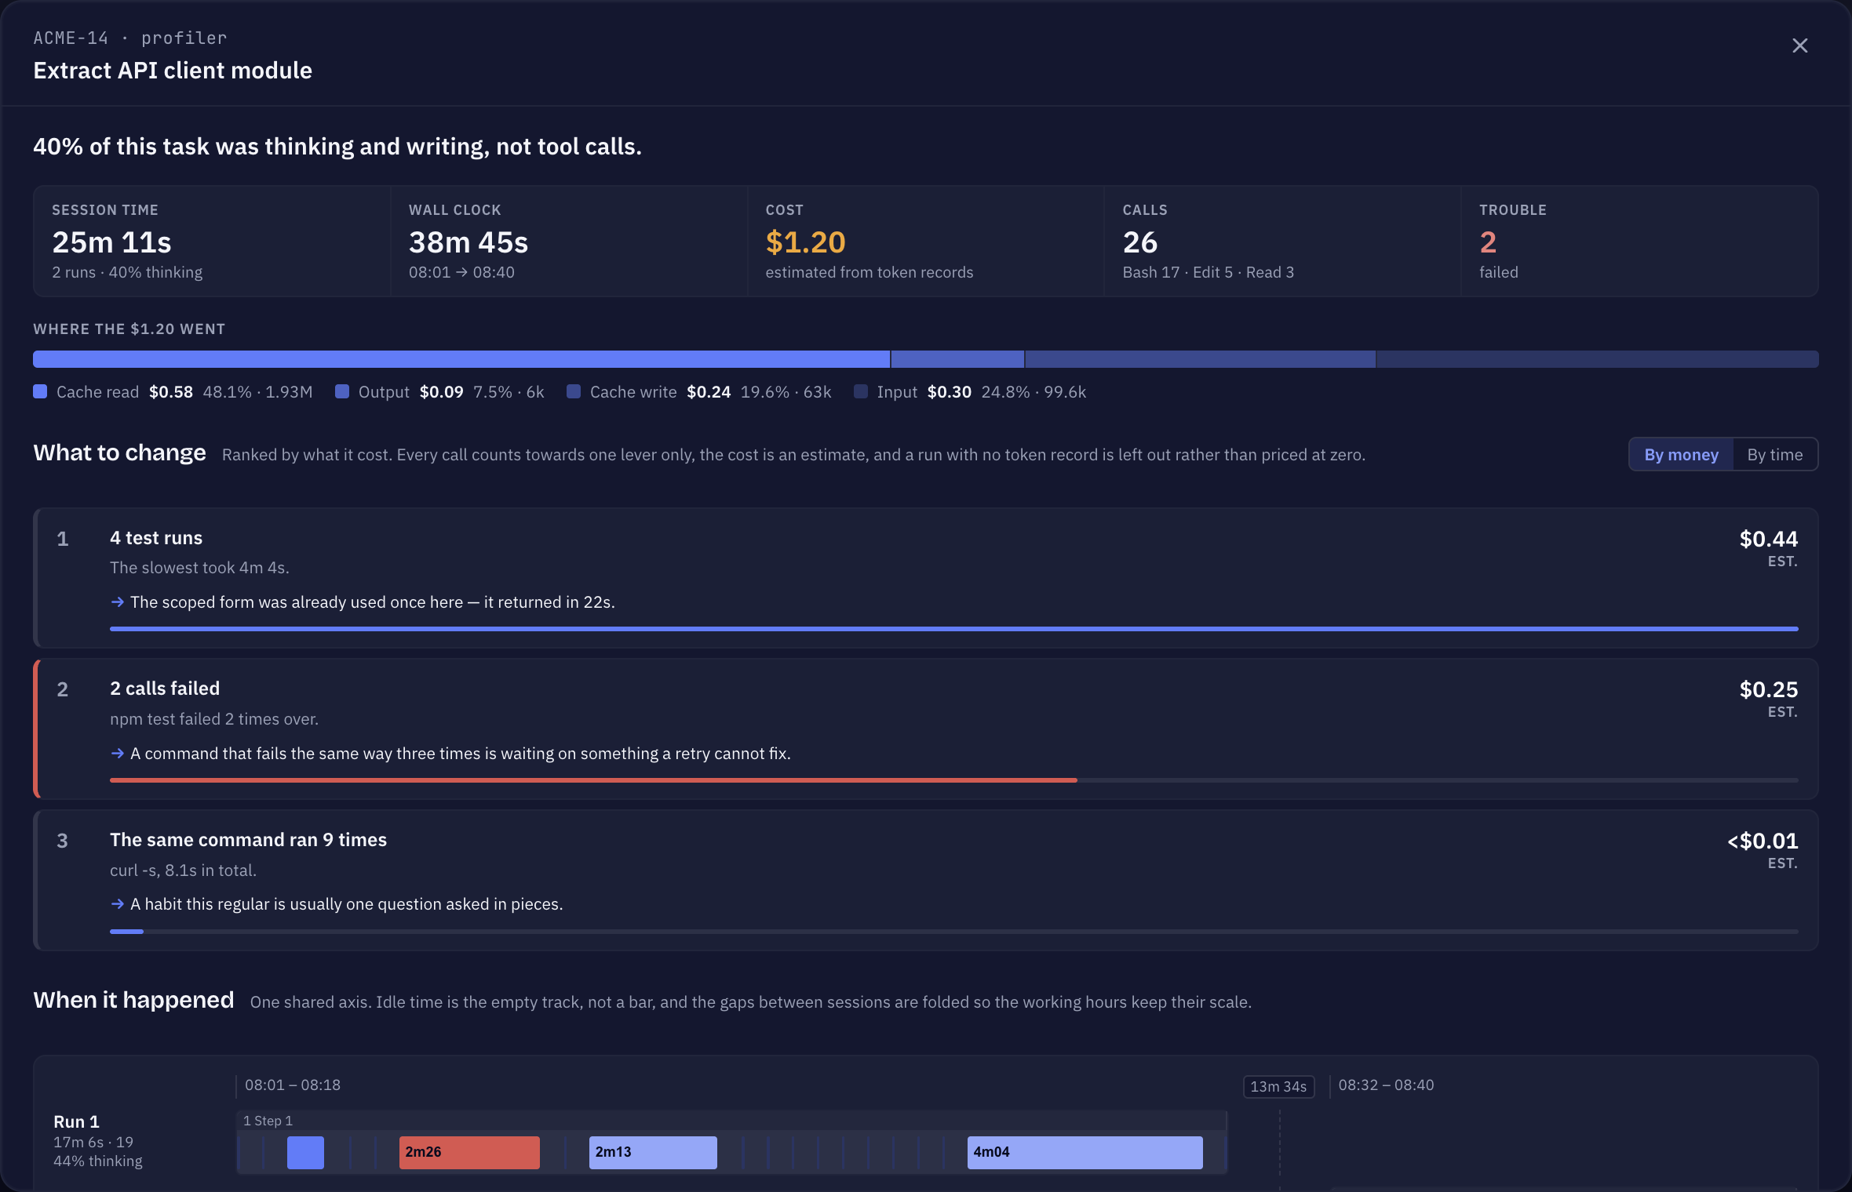Select the By money ranking toggle

pos(1681,455)
